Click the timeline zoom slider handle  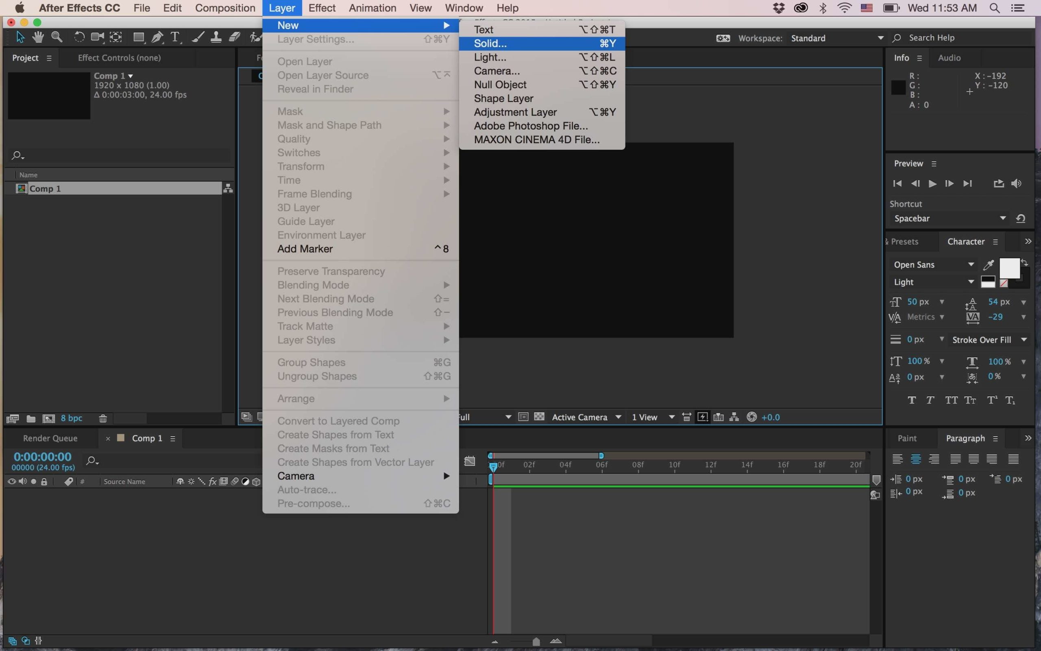[x=536, y=642]
